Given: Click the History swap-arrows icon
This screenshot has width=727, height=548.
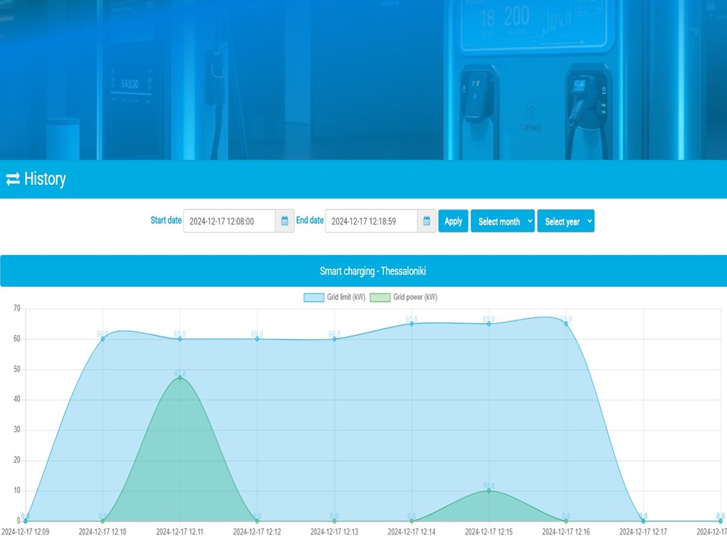Looking at the screenshot, I should point(13,180).
